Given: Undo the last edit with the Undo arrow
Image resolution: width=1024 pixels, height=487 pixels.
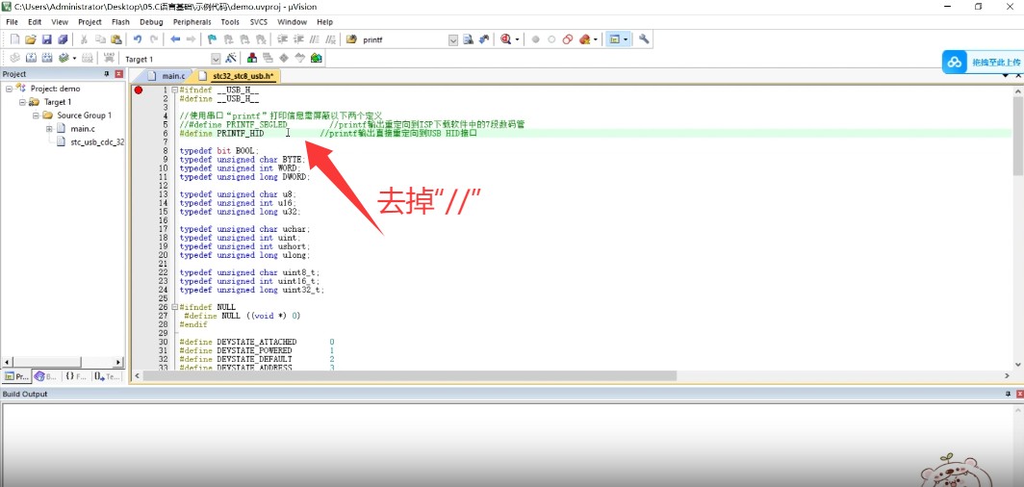Looking at the screenshot, I should (137, 39).
